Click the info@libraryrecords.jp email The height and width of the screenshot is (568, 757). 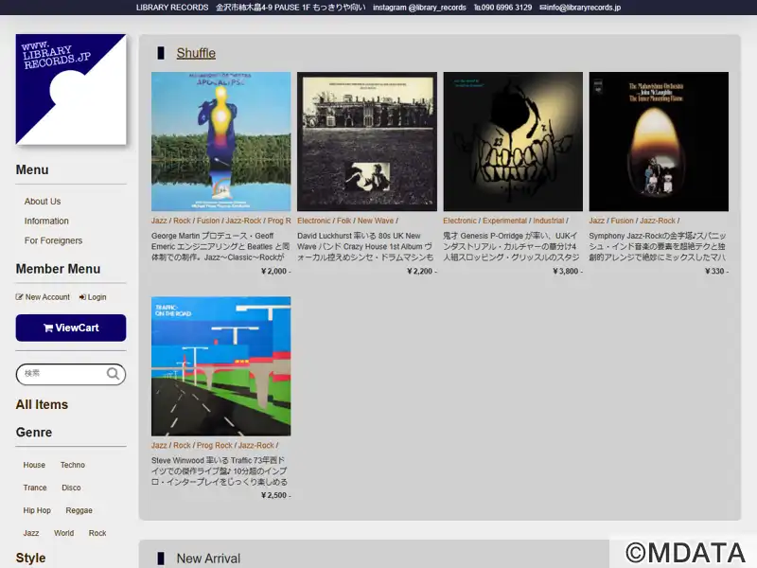[580, 8]
